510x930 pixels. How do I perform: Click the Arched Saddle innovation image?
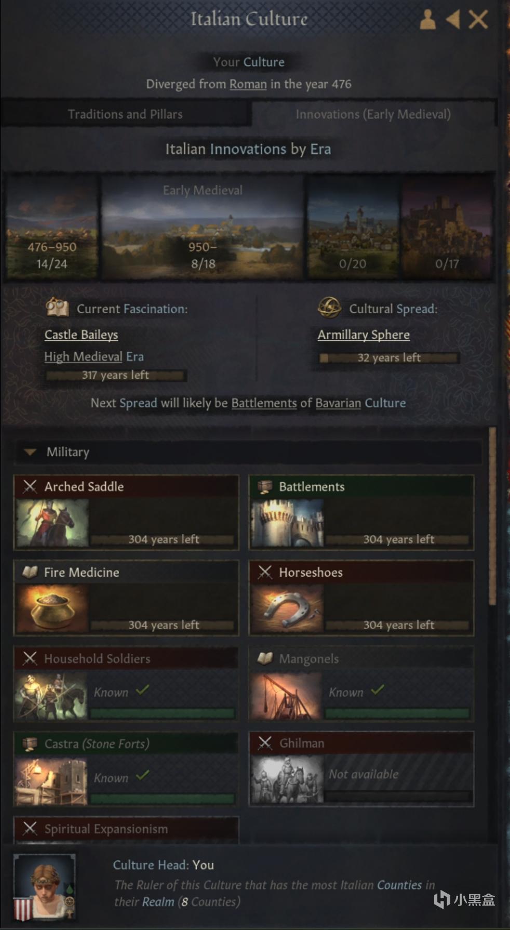click(x=52, y=523)
